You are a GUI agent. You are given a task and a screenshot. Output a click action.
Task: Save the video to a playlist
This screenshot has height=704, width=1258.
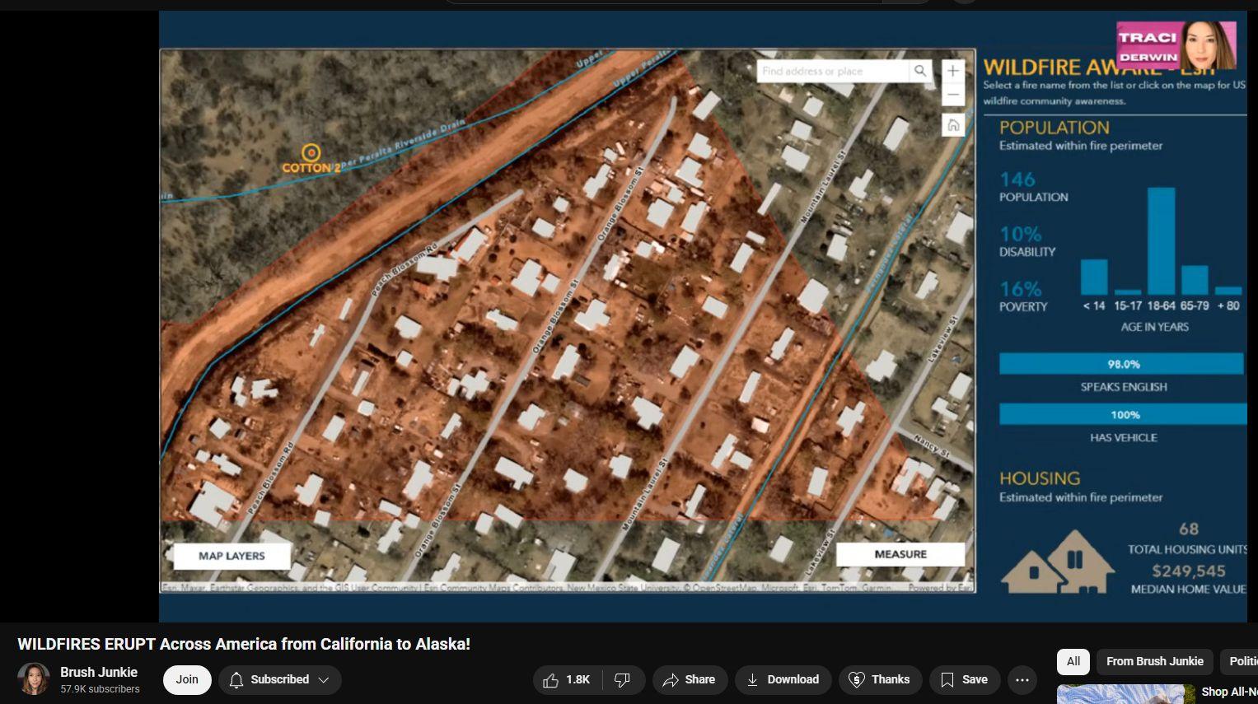click(x=964, y=680)
